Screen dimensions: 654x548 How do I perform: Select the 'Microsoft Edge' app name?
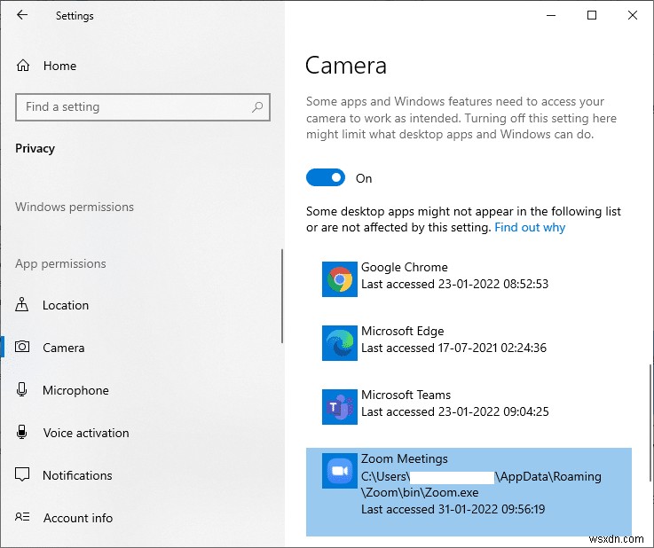click(x=403, y=331)
